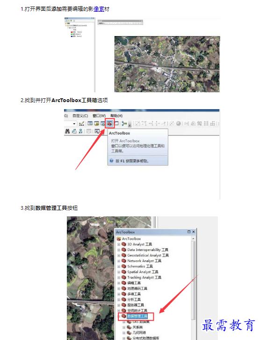Viewport: 259px width, 340px height.
Task: Click the green band swatch in layer list
Action: [72, 34]
